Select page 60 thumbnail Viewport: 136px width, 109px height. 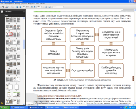pos(16,42)
